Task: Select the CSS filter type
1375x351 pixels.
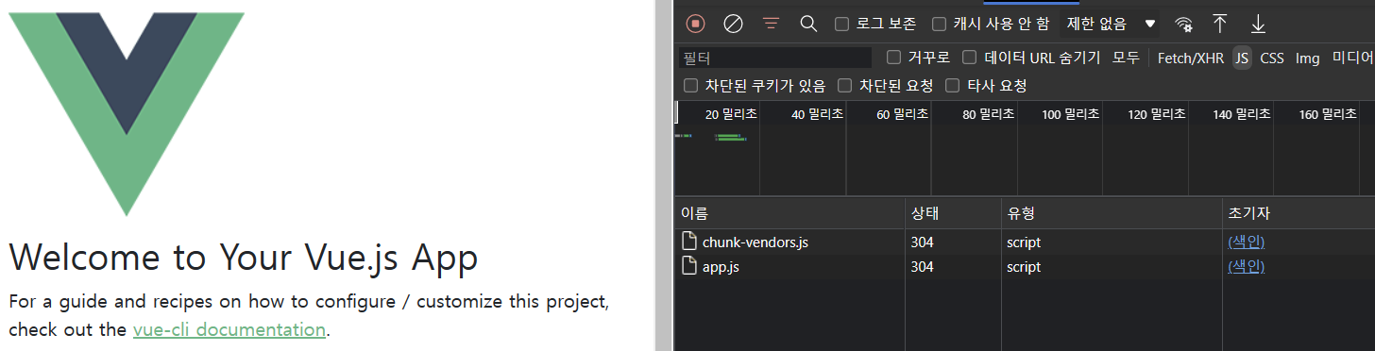Action: (x=1272, y=58)
